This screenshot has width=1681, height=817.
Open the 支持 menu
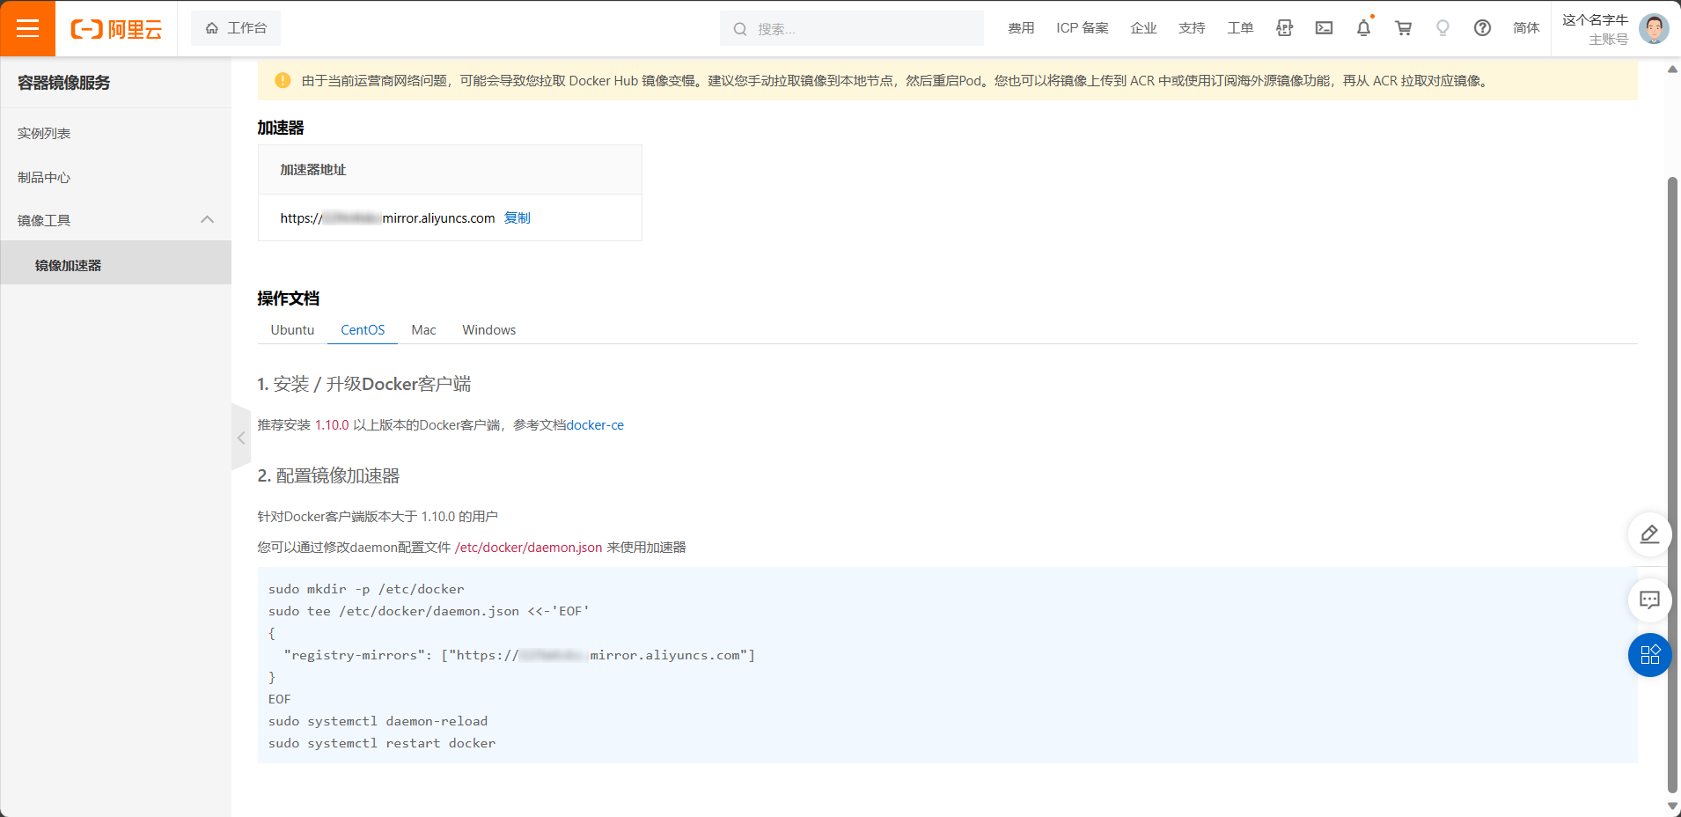(1192, 28)
